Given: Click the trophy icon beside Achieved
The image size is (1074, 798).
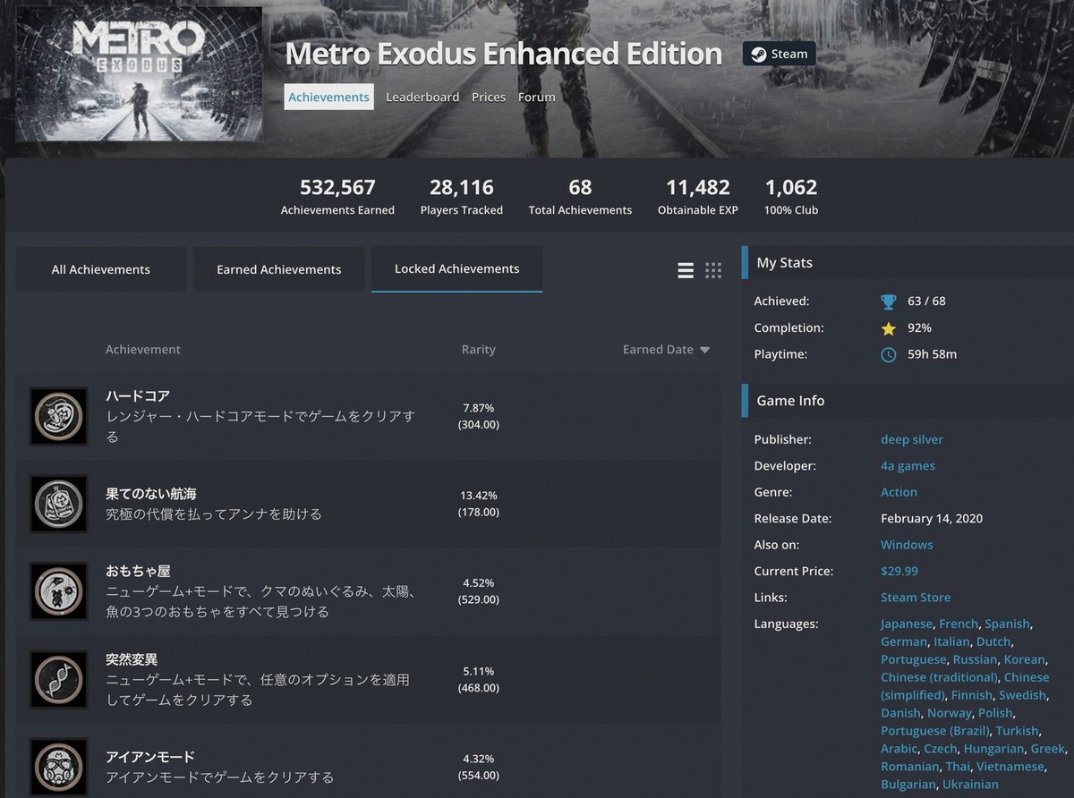Looking at the screenshot, I should tap(889, 301).
